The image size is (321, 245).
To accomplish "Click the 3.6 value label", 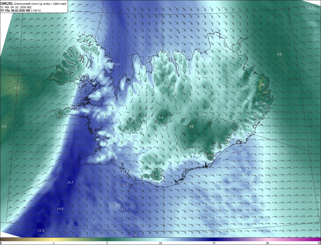I will [x=262, y=85].
